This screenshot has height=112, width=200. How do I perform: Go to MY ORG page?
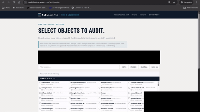point(134,15)
